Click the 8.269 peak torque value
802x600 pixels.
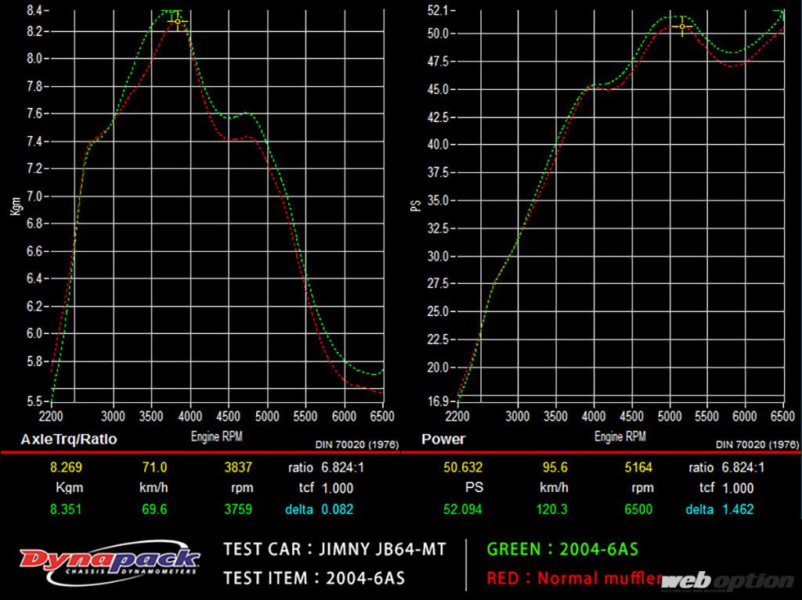click(x=65, y=468)
